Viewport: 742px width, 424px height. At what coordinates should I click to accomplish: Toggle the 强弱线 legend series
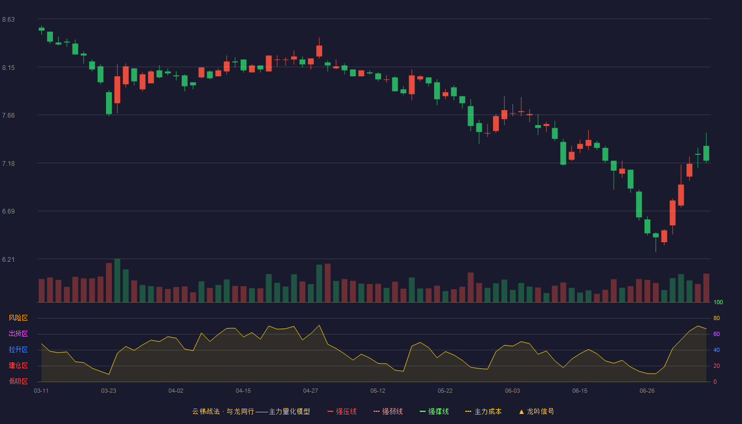coord(388,411)
